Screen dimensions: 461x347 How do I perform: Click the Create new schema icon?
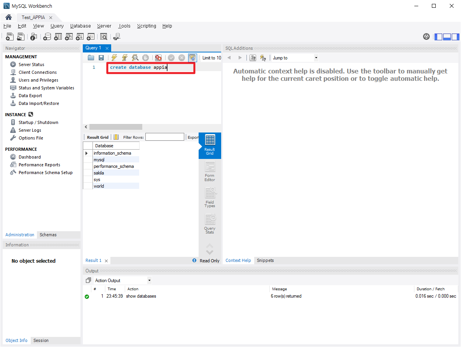tap(47, 37)
